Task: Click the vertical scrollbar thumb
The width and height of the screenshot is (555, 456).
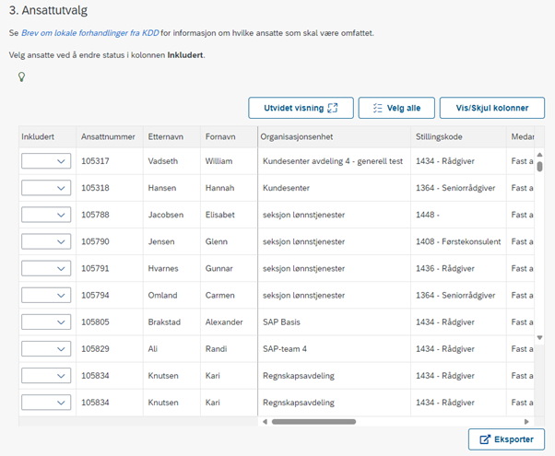Action: pos(539,166)
